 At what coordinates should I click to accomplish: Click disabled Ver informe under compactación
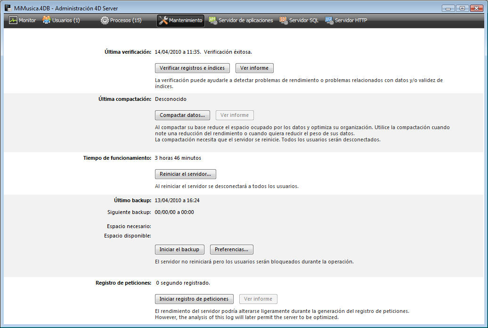(x=235, y=115)
